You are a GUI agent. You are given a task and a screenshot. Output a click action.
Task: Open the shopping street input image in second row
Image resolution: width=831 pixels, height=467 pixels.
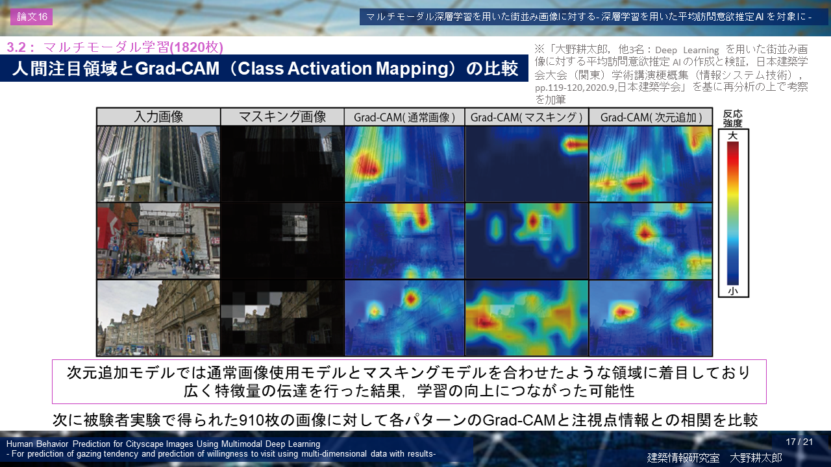coord(158,241)
